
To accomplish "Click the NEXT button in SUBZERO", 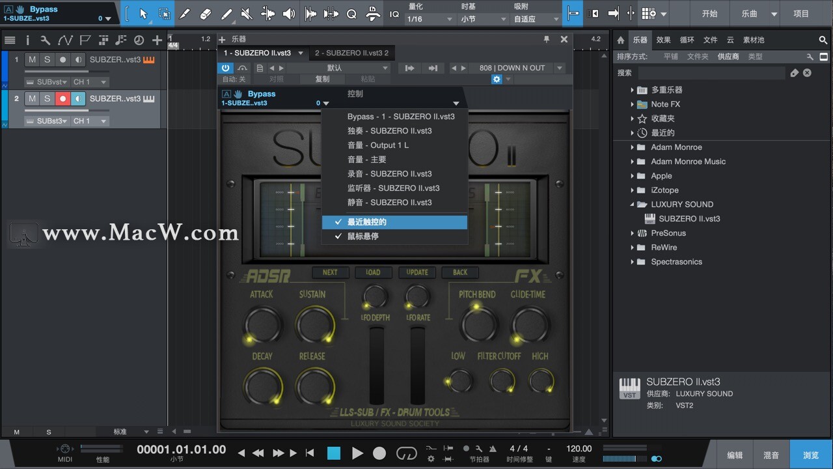I will 330,272.
